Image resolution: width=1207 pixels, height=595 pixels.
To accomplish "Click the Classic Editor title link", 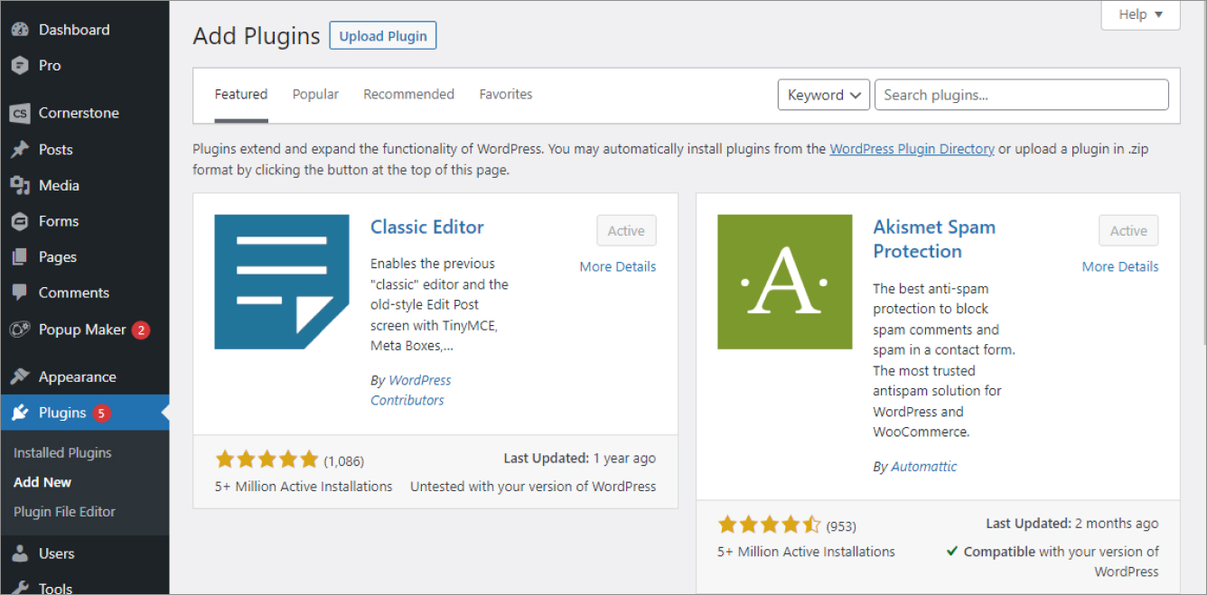I will click(x=427, y=228).
